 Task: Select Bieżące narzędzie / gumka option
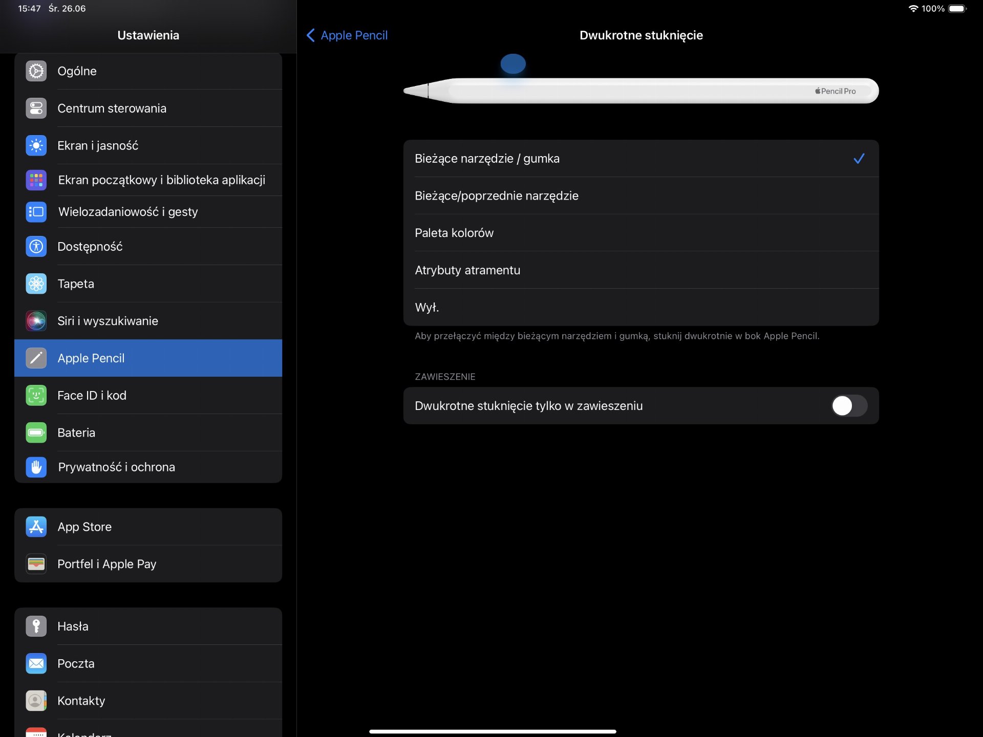641,159
